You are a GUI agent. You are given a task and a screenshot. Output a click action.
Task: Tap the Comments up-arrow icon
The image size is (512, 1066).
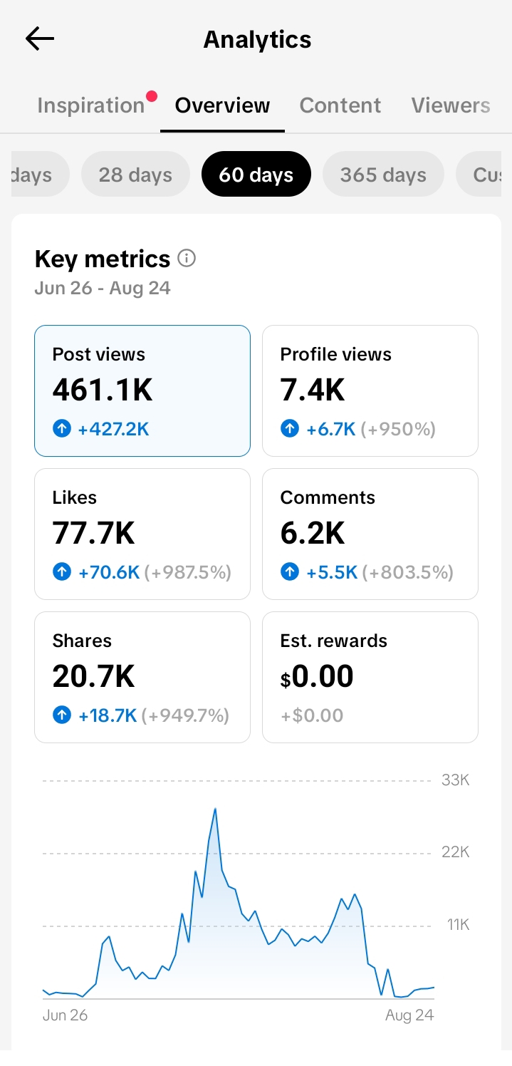[x=290, y=572]
